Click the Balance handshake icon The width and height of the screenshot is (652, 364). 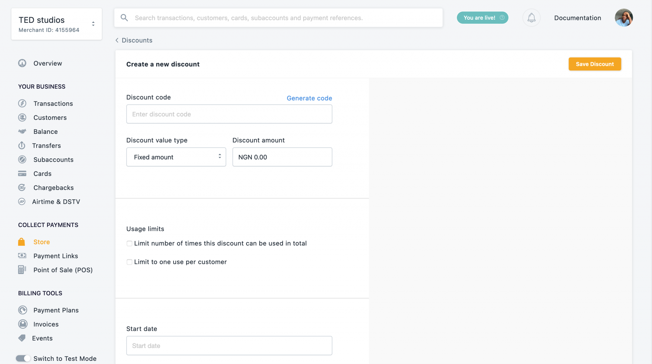pyautogui.click(x=22, y=131)
